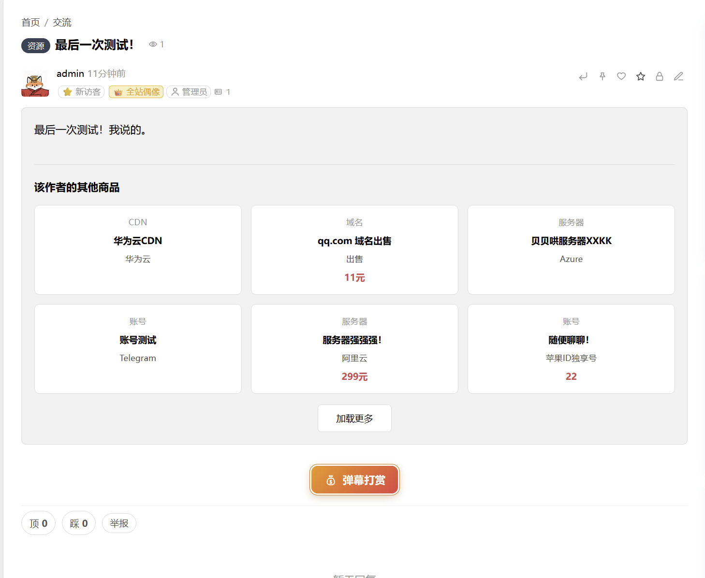Click the 299元 price
Image resolution: width=705 pixels, height=578 pixels.
pos(354,376)
